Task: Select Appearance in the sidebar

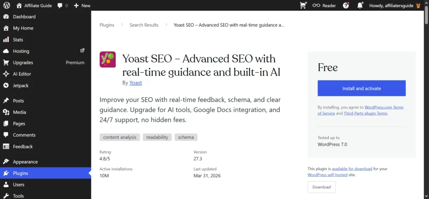Action: [25, 162]
